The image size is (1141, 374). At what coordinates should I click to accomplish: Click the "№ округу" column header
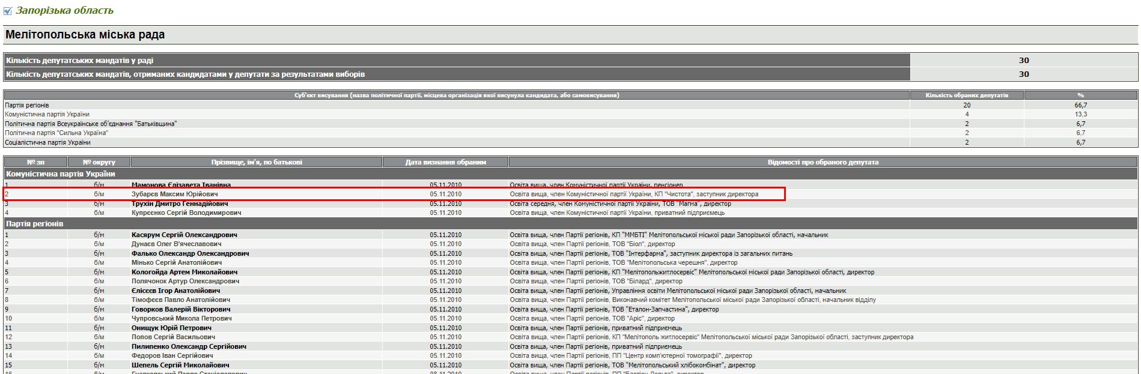click(x=99, y=162)
